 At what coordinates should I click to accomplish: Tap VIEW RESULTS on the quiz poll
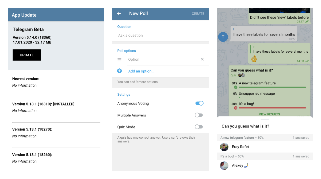point(269,114)
